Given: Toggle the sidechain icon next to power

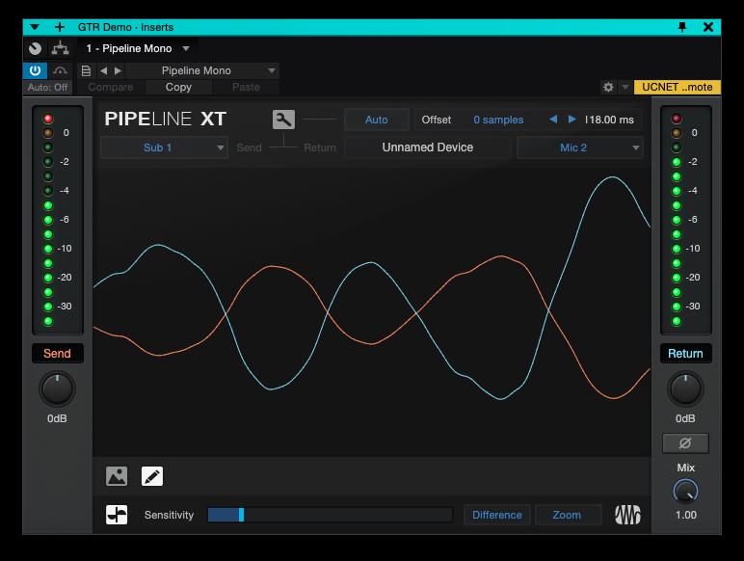Looking at the screenshot, I should coord(60,70).
